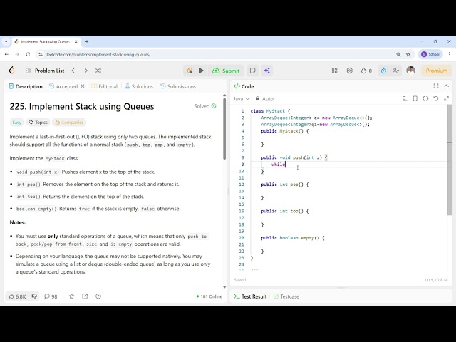Image resolution: width=456 pixels, height=342 pixels.
Task: Run code with the play button
Action: [x=201, y=71]
